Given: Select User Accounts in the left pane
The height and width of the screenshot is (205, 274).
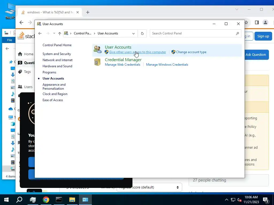Looking at the screenshot, I should pyautogui.click(x=53, y=78).
